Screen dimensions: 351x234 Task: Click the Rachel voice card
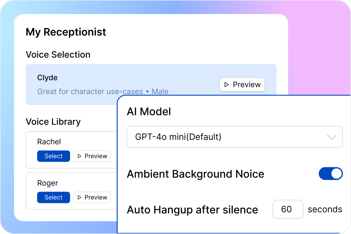[58, 142]
